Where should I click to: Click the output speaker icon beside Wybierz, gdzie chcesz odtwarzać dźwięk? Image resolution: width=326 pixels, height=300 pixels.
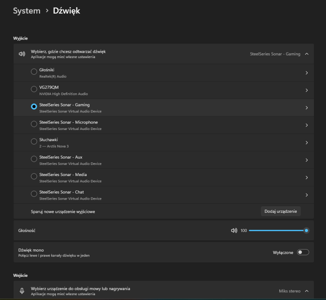point(22,54)
